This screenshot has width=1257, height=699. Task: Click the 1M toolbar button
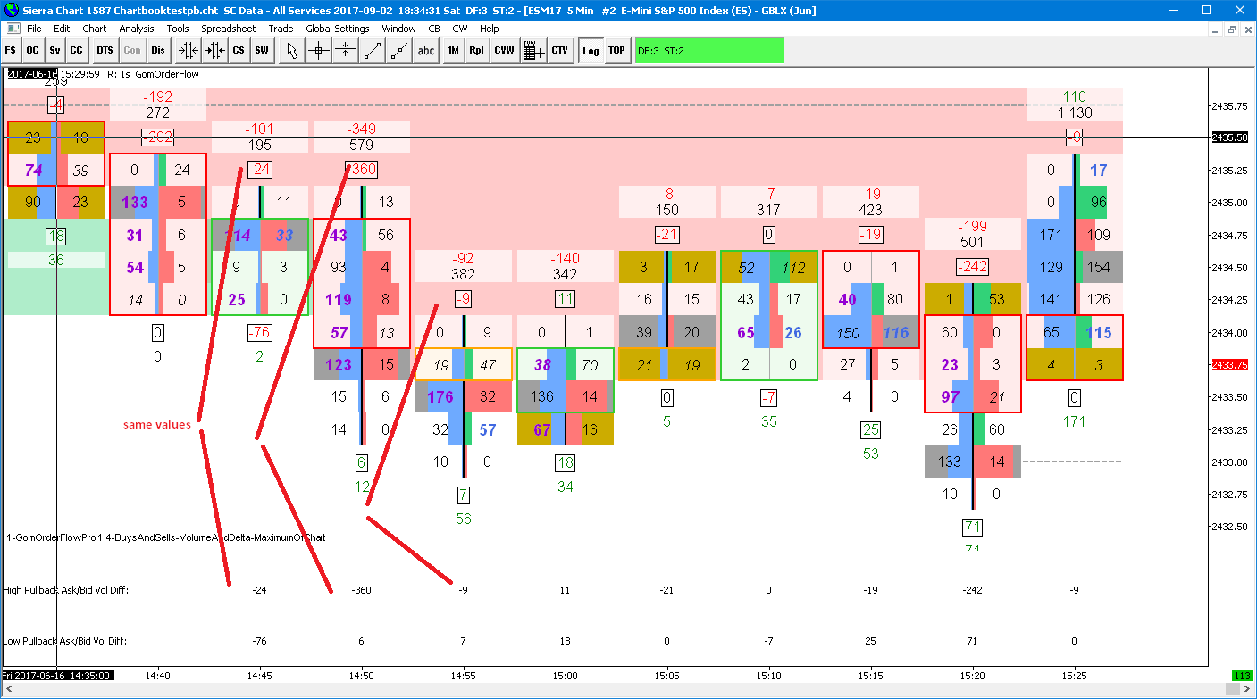point(453,51)
